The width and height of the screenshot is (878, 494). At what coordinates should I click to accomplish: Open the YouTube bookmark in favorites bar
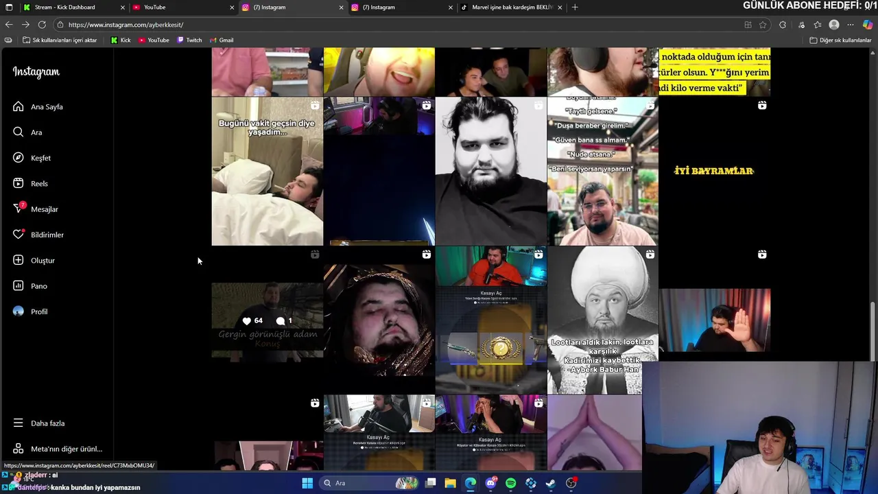(x=154, y=40)
